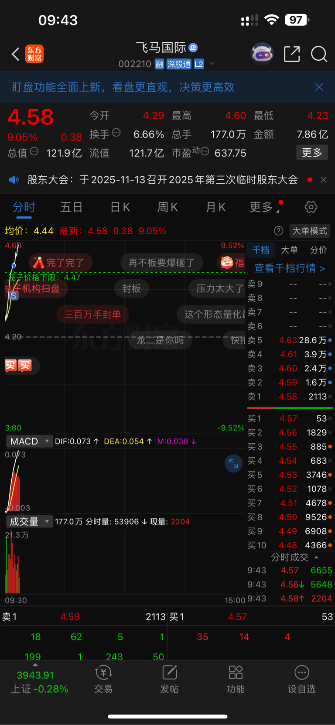Tap the 融 margin badge
This screenshot has width=335, height=725.
point(159,64)
